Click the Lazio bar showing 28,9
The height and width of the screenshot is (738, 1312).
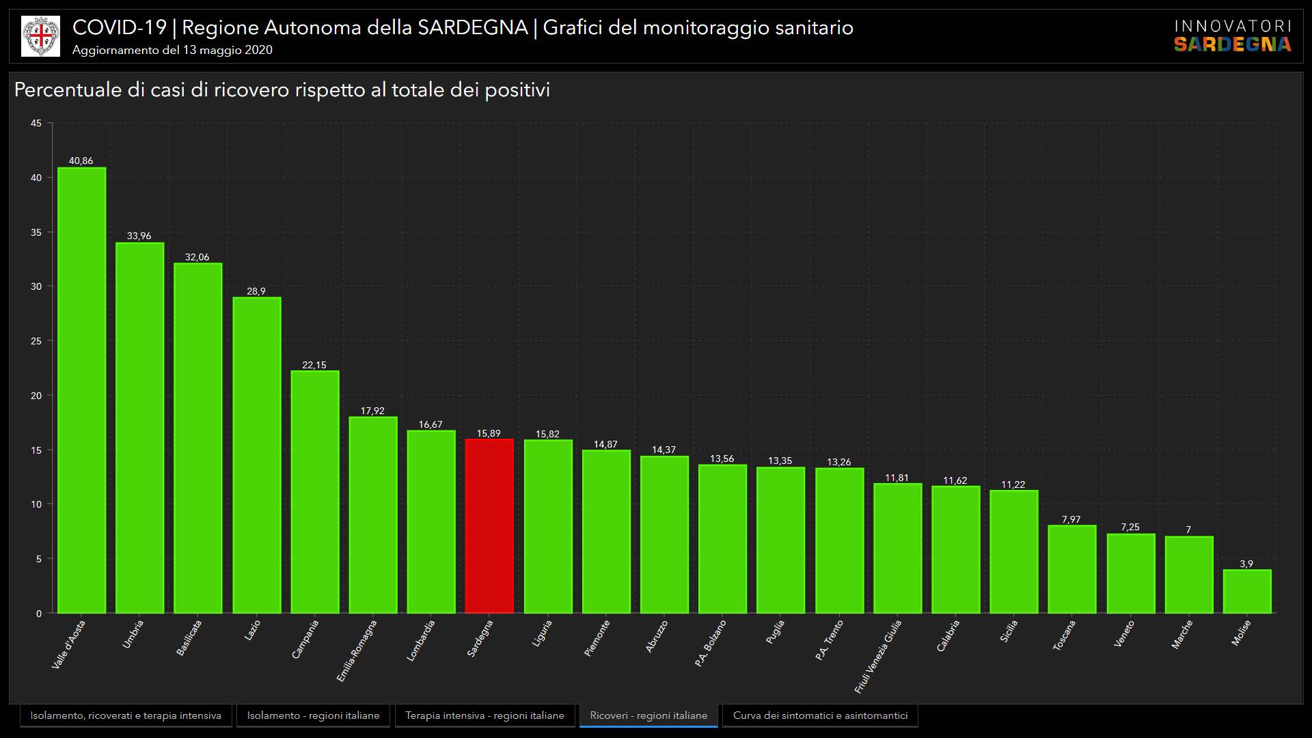click(x=256, y=455)
